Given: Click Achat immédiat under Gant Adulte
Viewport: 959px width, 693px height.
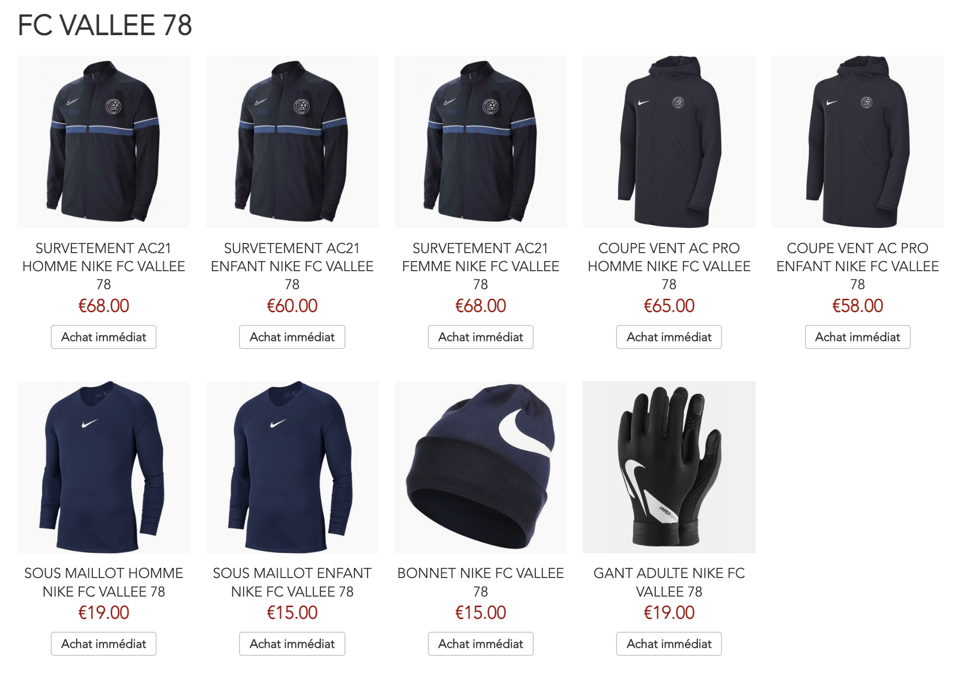Looking at the screenshot, I should [669, 644].
